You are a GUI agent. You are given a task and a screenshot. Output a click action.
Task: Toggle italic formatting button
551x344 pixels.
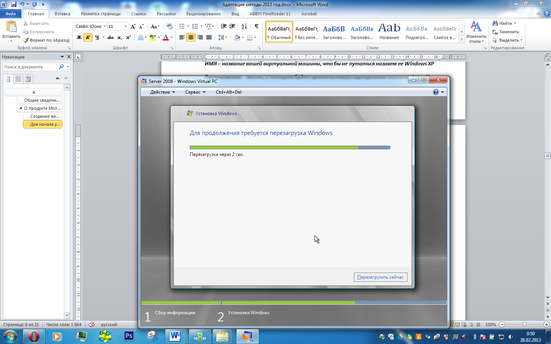point(88,37)
